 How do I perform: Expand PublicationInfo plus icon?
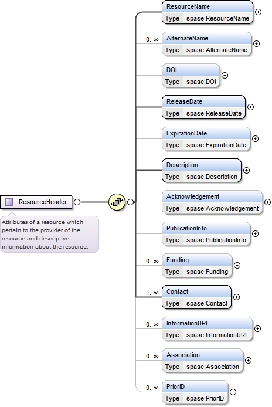[256, 233]
